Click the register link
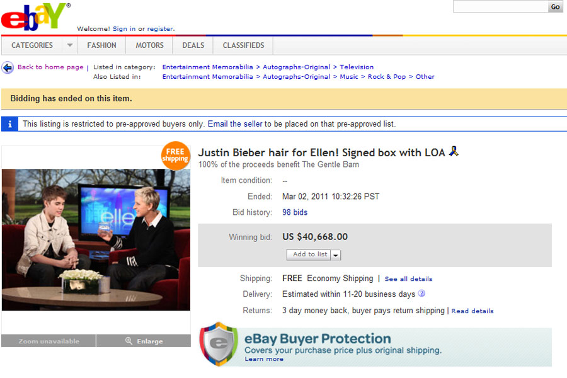Screen dimensions: 567x378 [x=160, y=29]
